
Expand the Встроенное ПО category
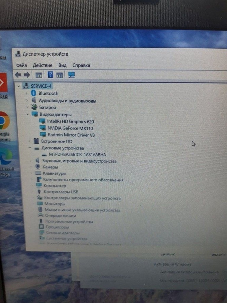pyautogui.click(x=29, y=141)
